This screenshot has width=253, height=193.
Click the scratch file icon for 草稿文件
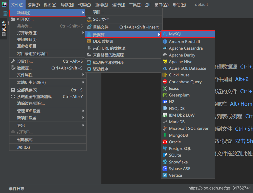(x=89, y=27)
